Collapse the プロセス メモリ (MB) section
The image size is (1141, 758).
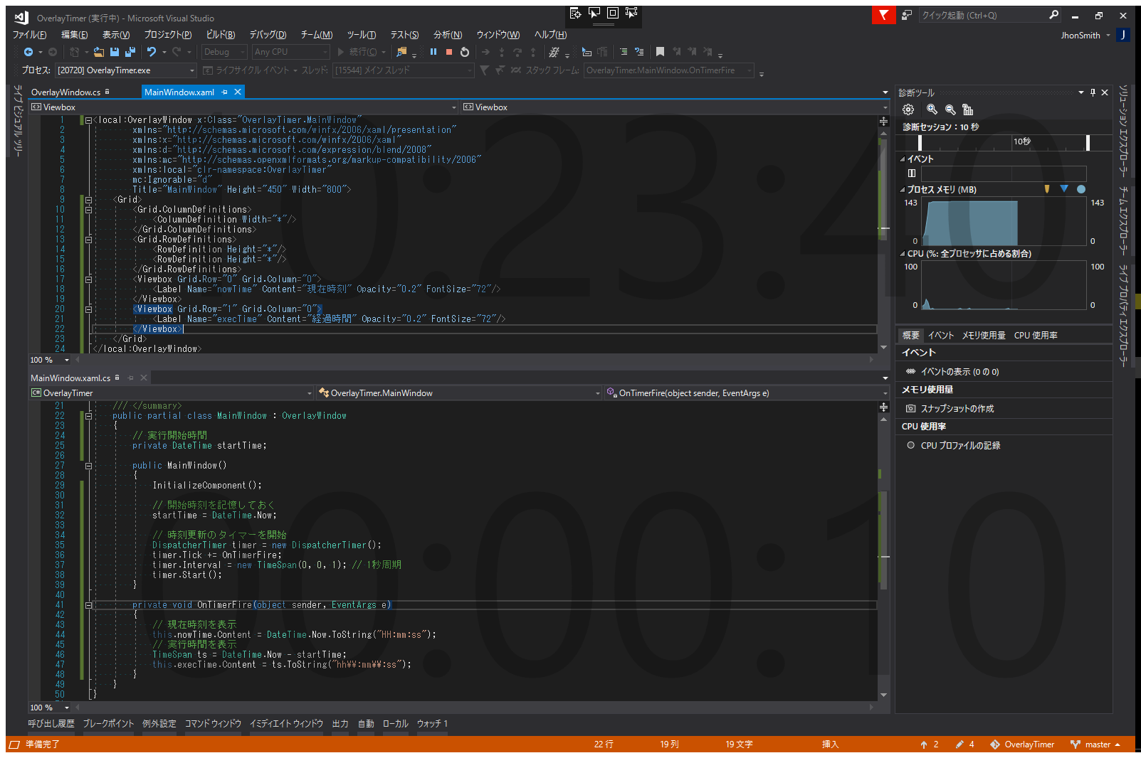[x=903, y=190]
